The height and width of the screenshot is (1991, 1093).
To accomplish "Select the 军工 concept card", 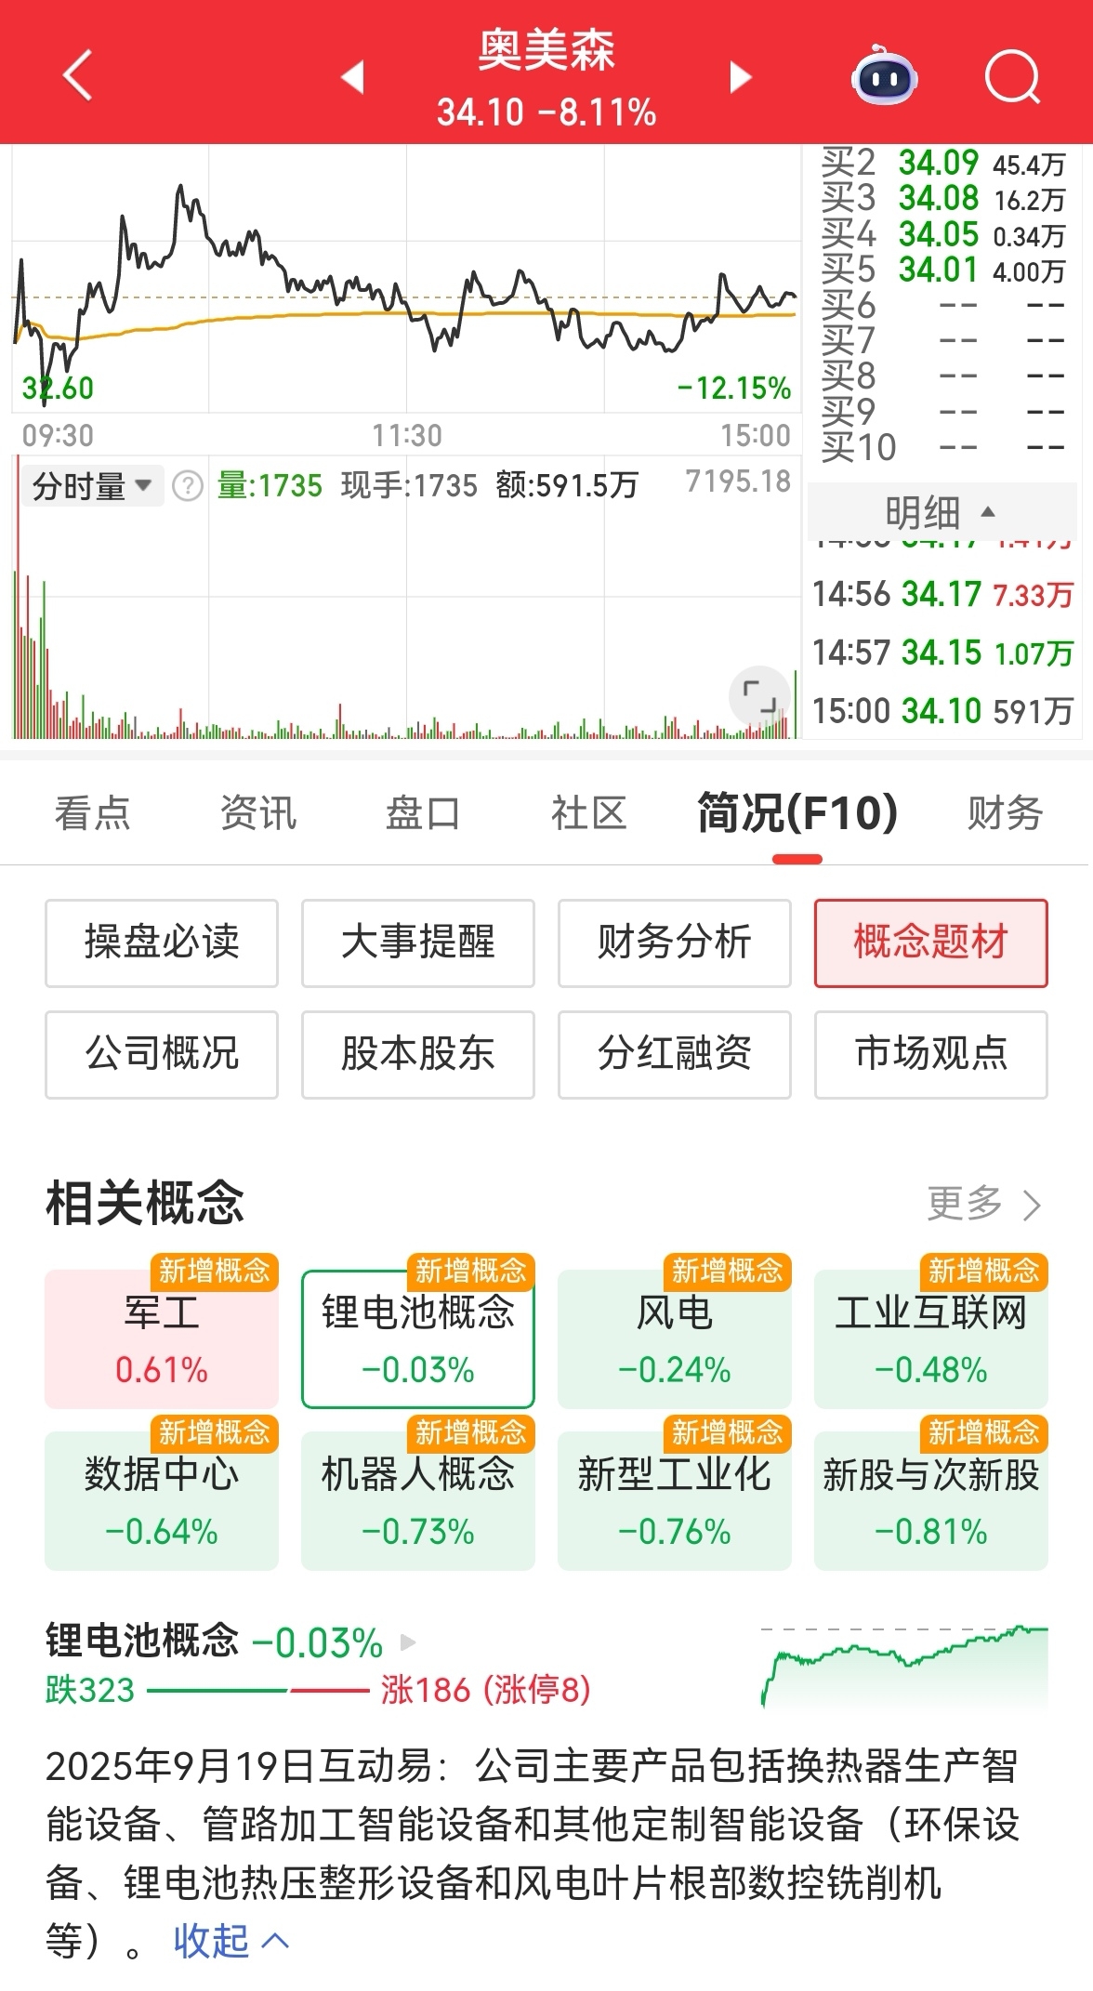I will click(x=162, y=1338).
